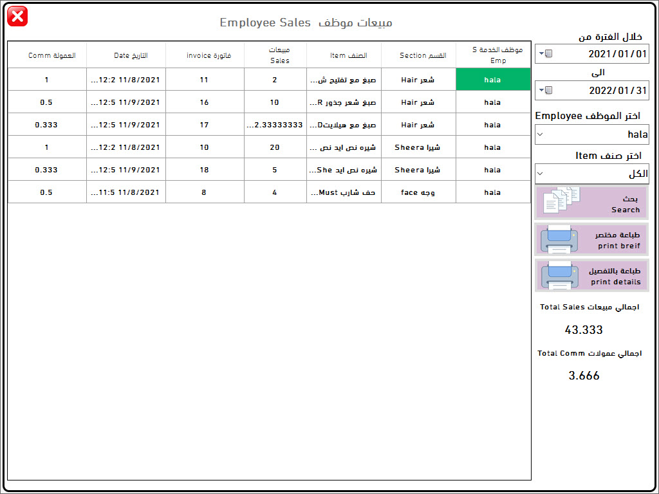This screenshot has width=659, height=494.
Task: Open calendar picker for end date 2022/01/31
Action: [x=546, y=90]
